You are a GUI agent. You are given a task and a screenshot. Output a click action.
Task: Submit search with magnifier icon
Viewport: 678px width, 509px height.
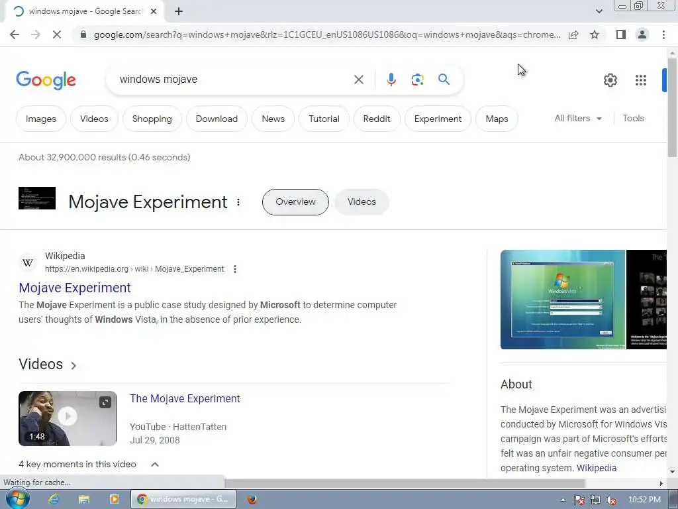pyautogui.click(x=444, y=80)
